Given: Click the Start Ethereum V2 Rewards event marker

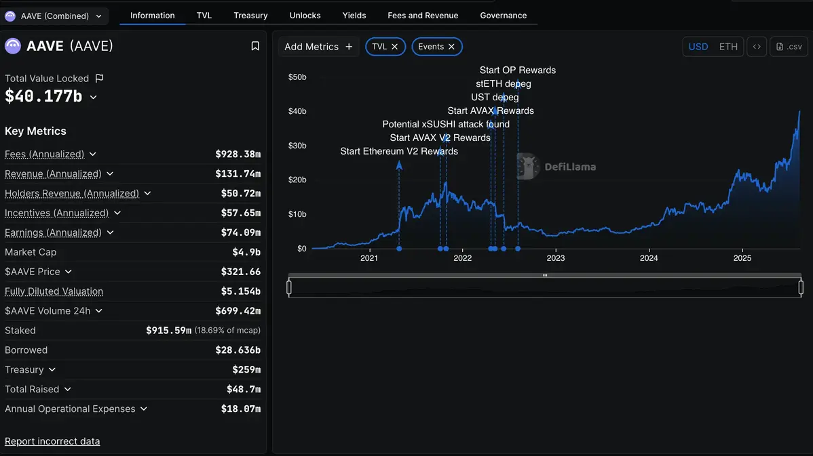Looking at the screenshot, I should coord(399,249).
